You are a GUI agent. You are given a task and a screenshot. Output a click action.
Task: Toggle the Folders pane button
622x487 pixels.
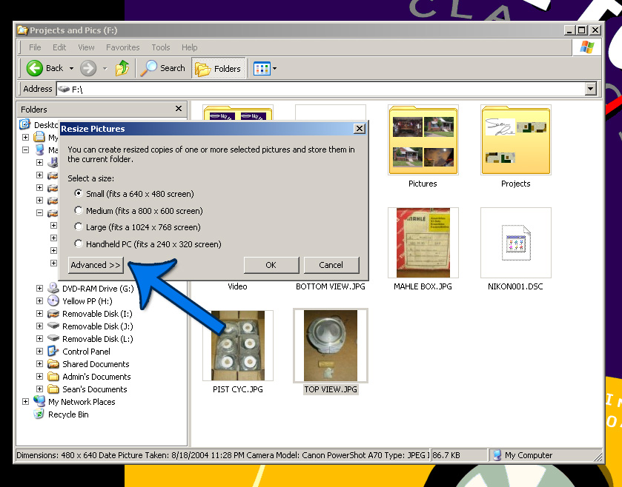click(219, 69)
